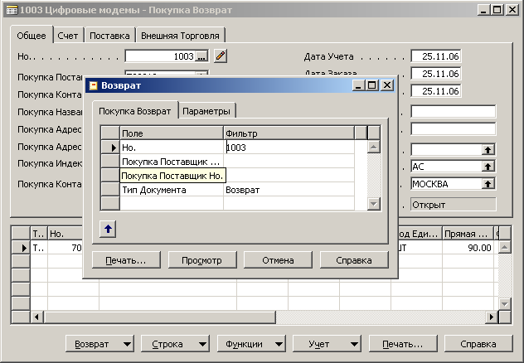
Task: Click right arrow of lines horizontal scrollbar
Action: [x=491, y=317]
